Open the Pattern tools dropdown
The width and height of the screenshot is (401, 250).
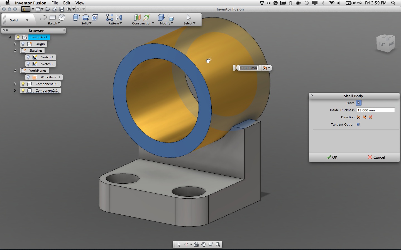coord(115,23)
